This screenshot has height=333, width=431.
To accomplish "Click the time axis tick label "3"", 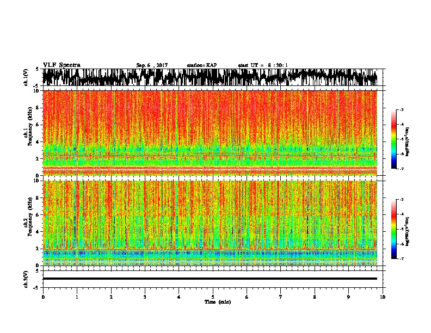I will pos(145,297).
